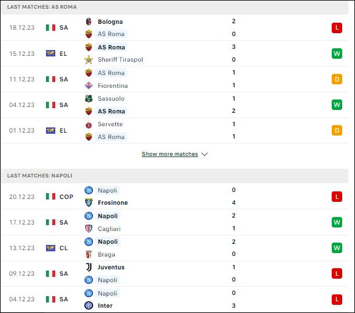Click the Sassuolo green crest icon
The image size is (355, 313).
tap(88, 98)
